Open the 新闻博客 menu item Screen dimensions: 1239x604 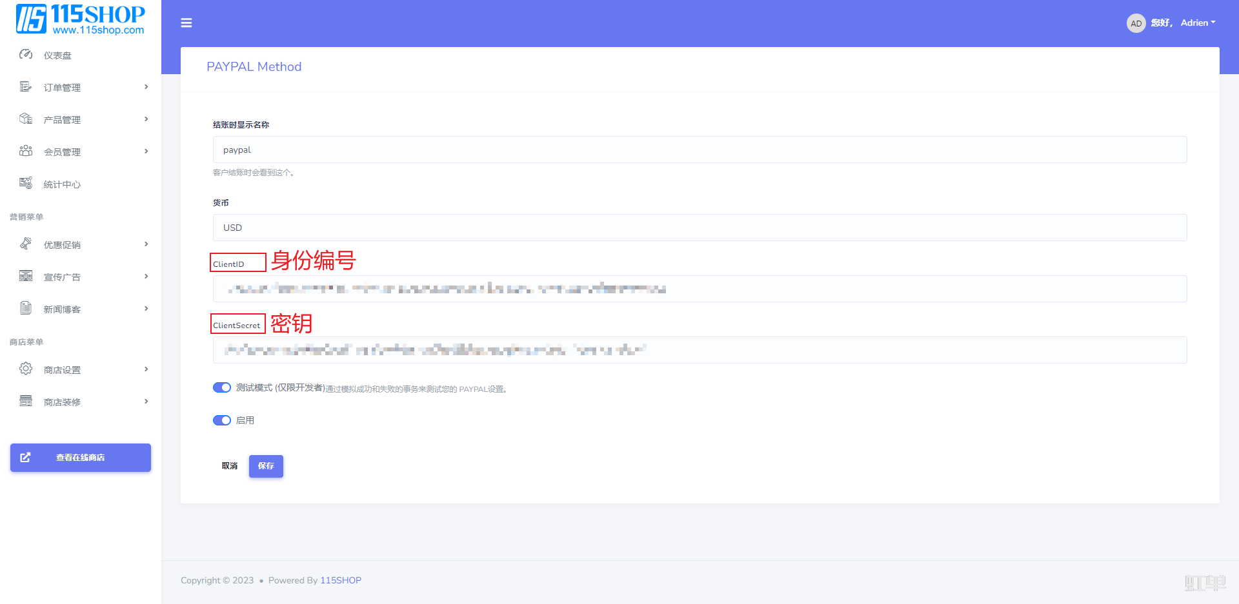[x=81, y=309]
